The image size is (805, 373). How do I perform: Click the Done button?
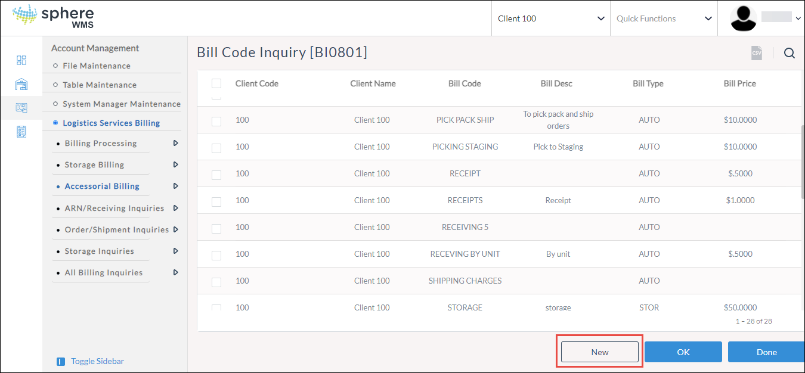pyautogui.click(x=766, y=352)
